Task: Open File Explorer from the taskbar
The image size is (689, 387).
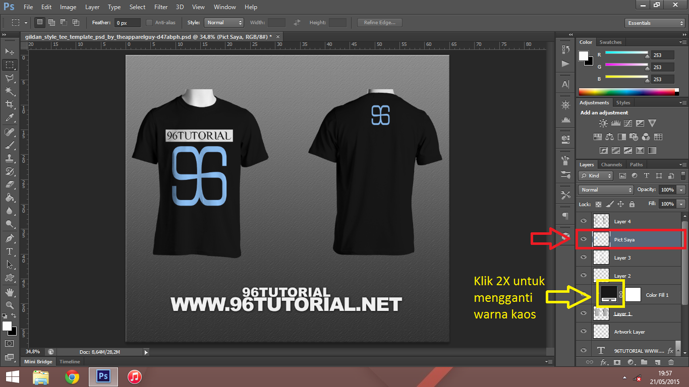Action: [x=41, y=377]
